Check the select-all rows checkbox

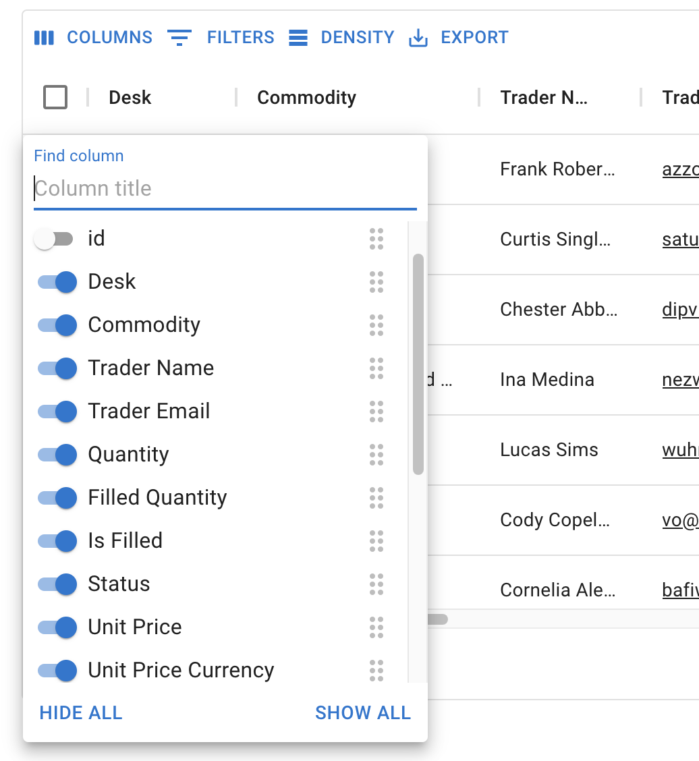click(x=55, y=97)
